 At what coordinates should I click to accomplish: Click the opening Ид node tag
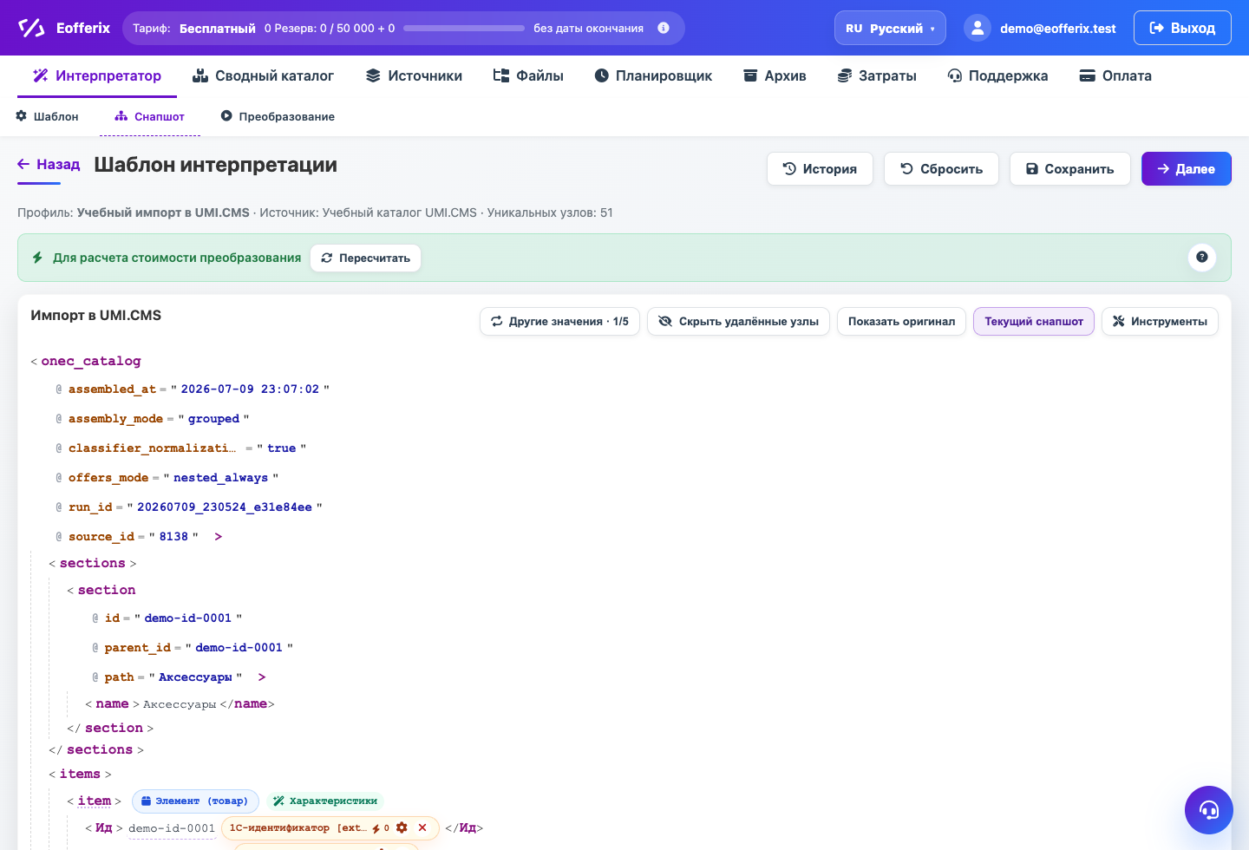point(104,827)
